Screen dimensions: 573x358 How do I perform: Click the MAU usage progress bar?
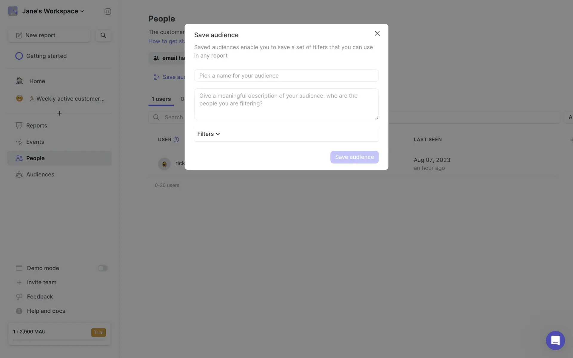(x=59, y=340)
